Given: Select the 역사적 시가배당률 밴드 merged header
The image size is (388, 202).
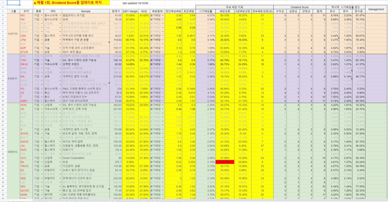Looking at the screenshot, I should (x=345, y=7).
